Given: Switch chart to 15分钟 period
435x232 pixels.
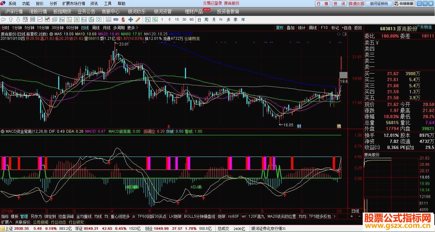Looking at the screenshot, I should [43, 28].
